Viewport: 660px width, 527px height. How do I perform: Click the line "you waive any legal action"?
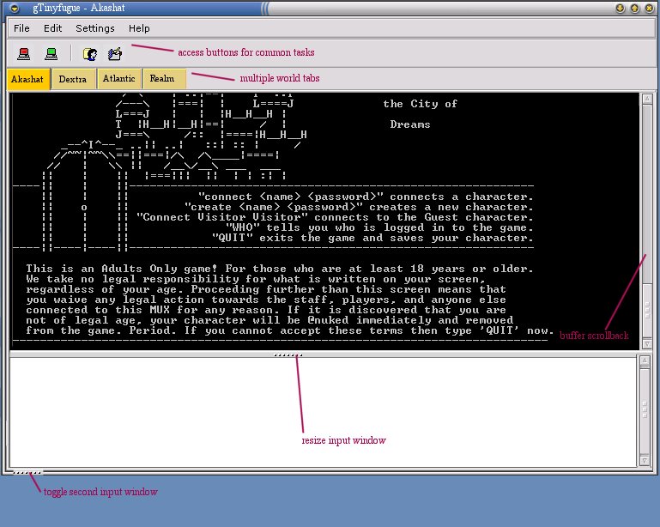(x=266, y=300)
